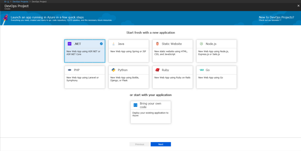Go to the ホーム breadcrumb link
This screenshot has height=151, width=301.
6,1
